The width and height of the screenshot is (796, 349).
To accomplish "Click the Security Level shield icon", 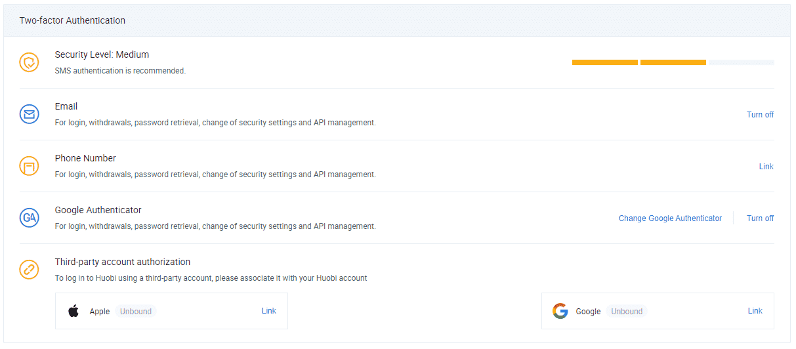I will (x=30, y=62).
